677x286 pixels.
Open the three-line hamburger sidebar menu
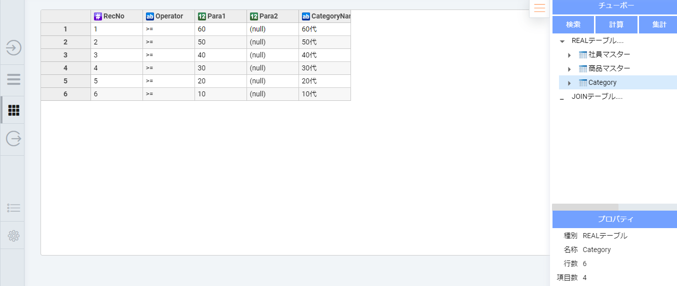(x=13, y=79)
